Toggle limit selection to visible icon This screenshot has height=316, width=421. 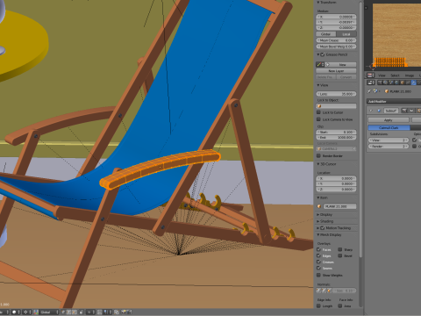82,312
